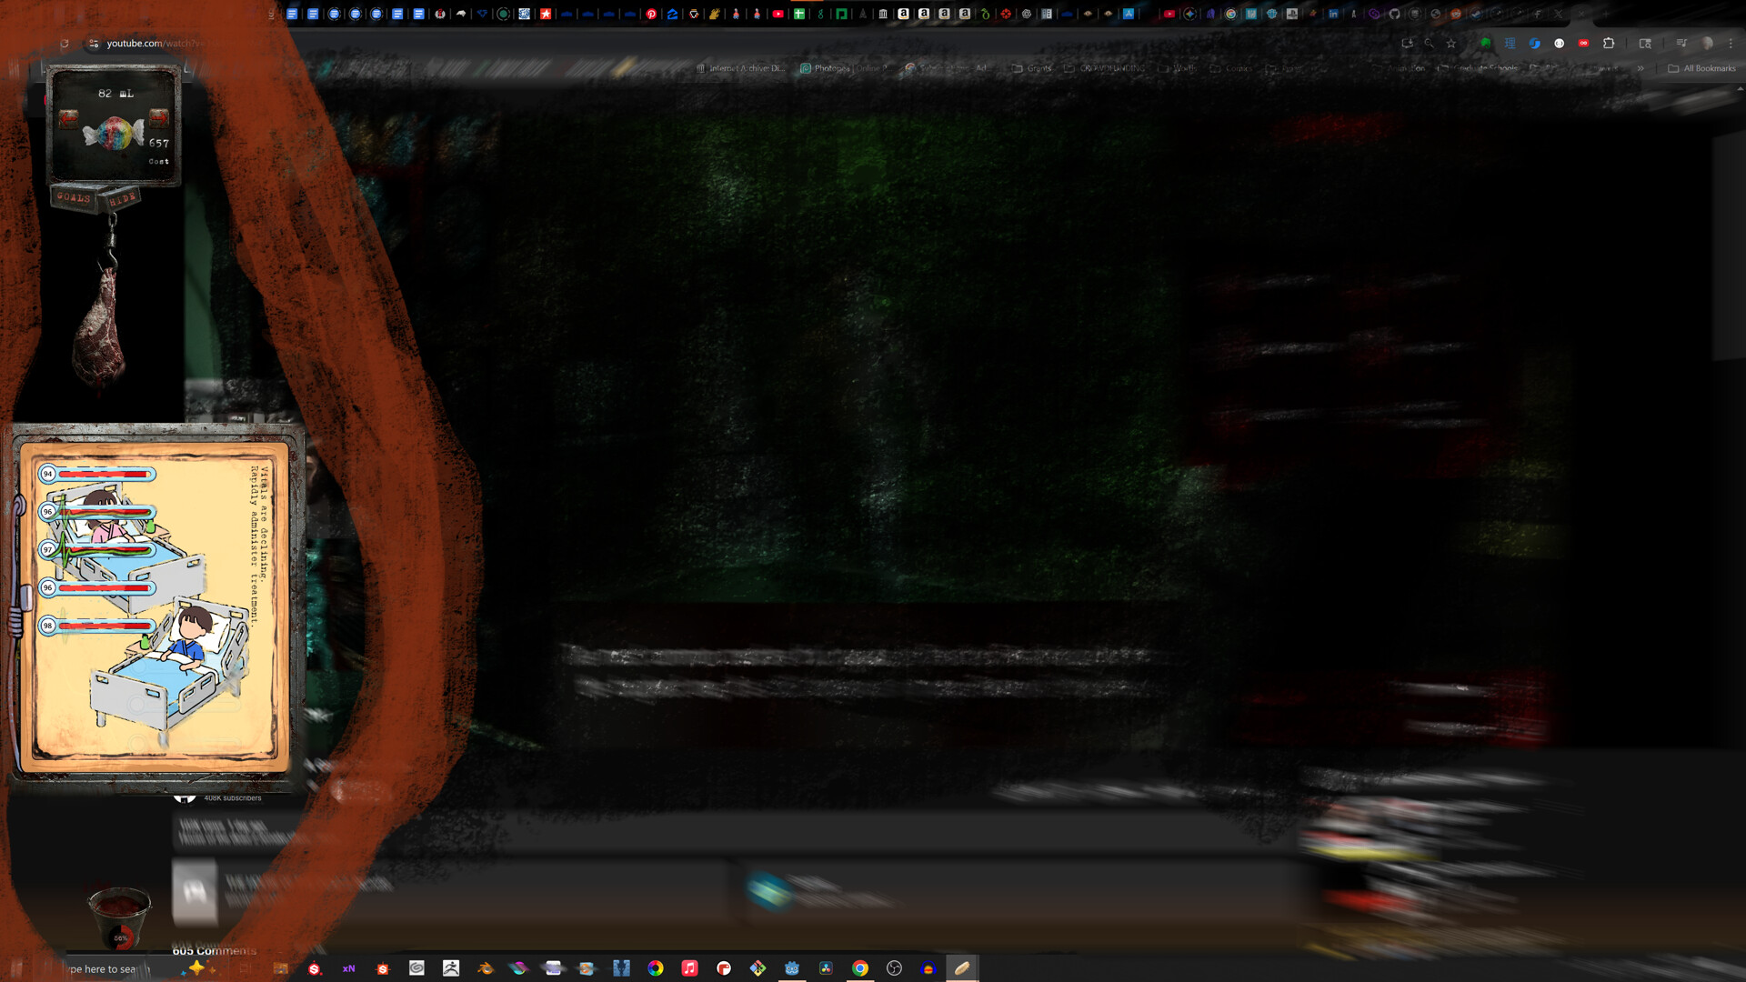Open the Graduate Schools bookmark folder
The height and width of the screenshot is (982, 1746).
pyautogui.click(x=1485, y=68)
